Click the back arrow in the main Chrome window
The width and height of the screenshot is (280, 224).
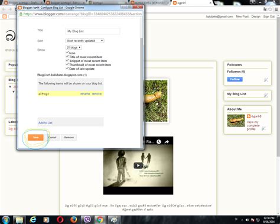tap(4, 9)
